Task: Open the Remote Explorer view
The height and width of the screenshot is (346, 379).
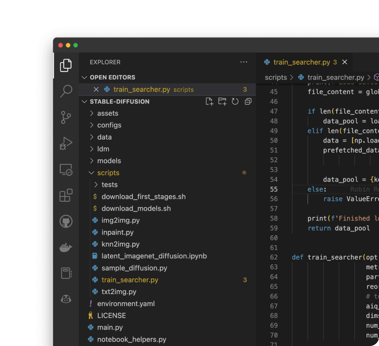Action: 66,170
